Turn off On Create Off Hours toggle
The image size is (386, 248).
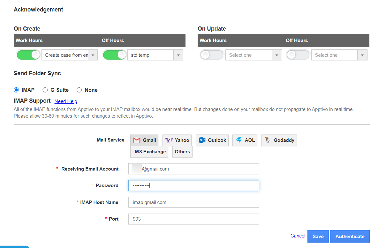(x=114, y=55)
